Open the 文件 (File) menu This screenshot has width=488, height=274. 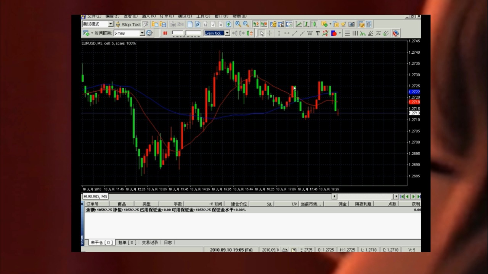94,16
